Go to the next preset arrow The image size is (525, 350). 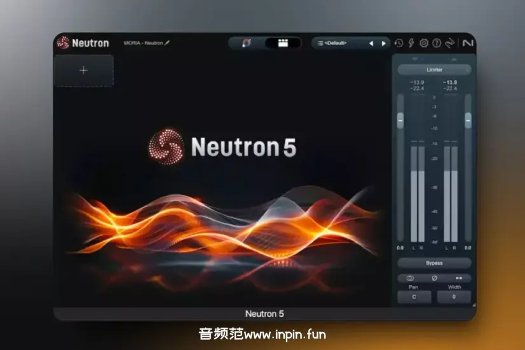pos(383,43)
